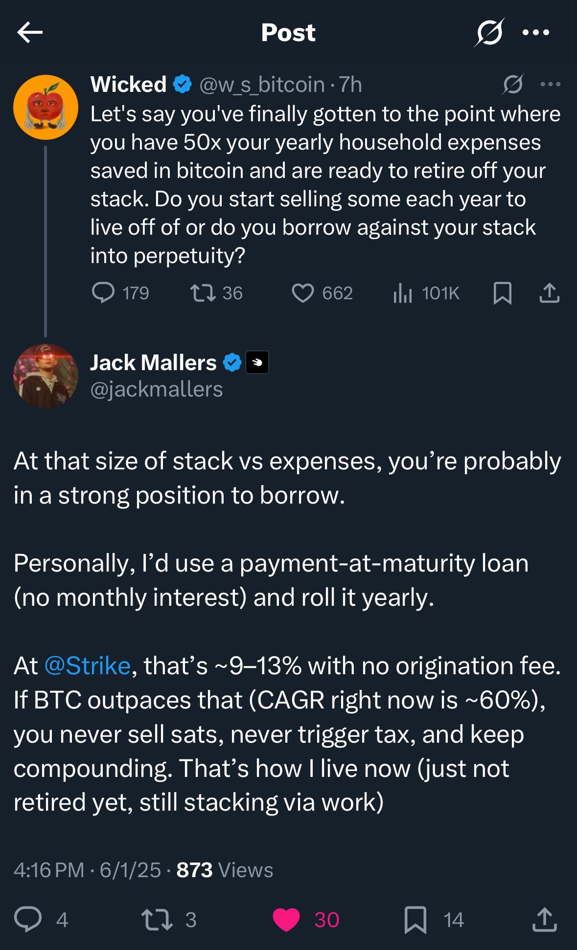This screenshot has height=950, width=577.
Task: Share Wicked's post
Action: click(550, 293)
